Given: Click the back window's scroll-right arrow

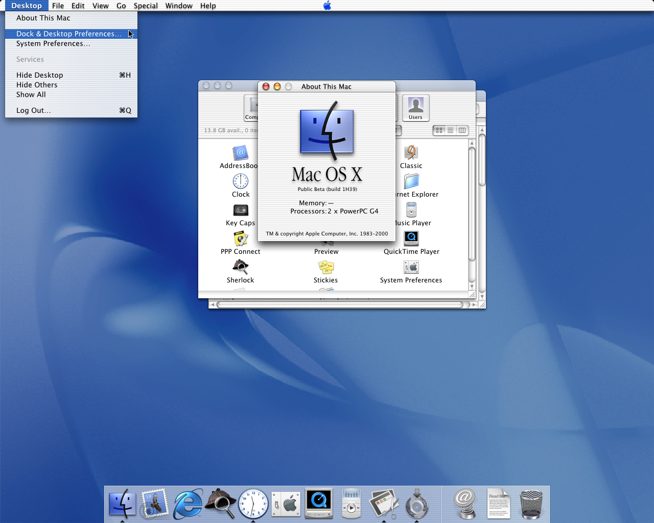Looking at the screenshot, I should click(x=474, y=304).
